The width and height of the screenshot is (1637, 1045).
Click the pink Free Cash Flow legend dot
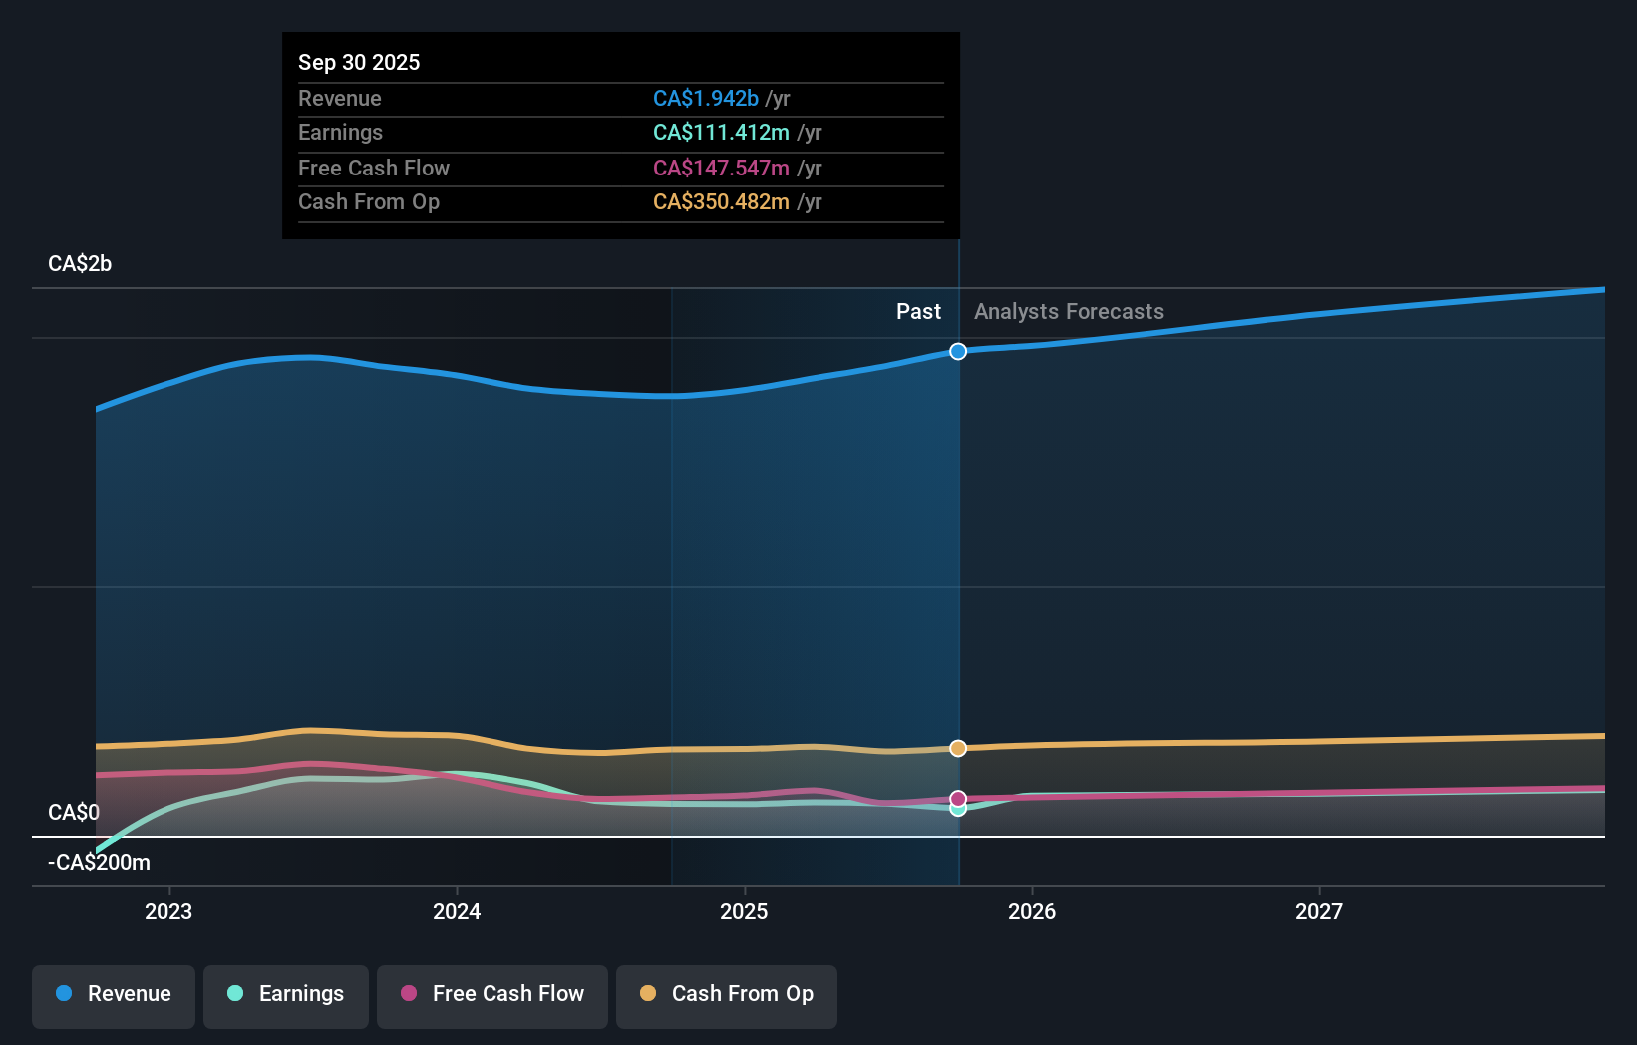410,994
